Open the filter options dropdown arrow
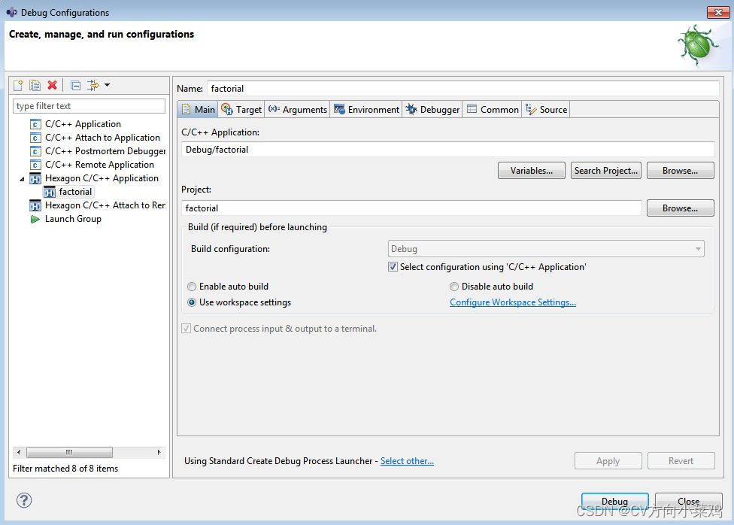 108,85
